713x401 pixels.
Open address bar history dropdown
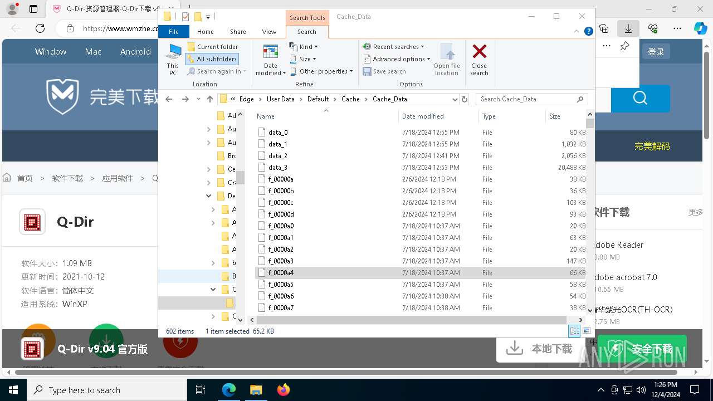[455, 99]
